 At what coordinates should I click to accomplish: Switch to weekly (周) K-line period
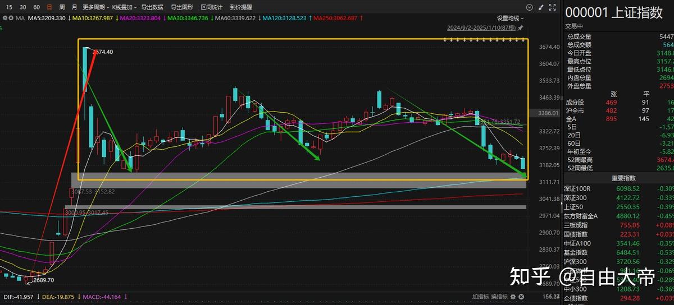pyautogui.click(x=62, y=7)
